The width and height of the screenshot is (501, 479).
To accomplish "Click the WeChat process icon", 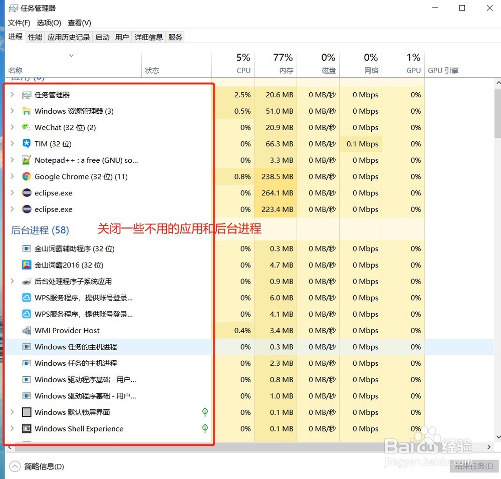I will 27,127.
